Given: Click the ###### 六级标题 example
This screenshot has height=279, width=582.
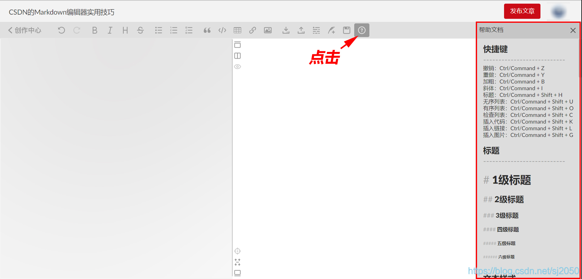Looking at the screenshot, I should pyautogui.click(x=499, y=257).
